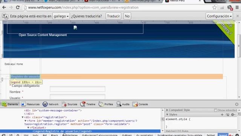This screenshot has height=136, width=241.
Task: Click the body breadcrumb in DevTools
Action: click(35, 135)
